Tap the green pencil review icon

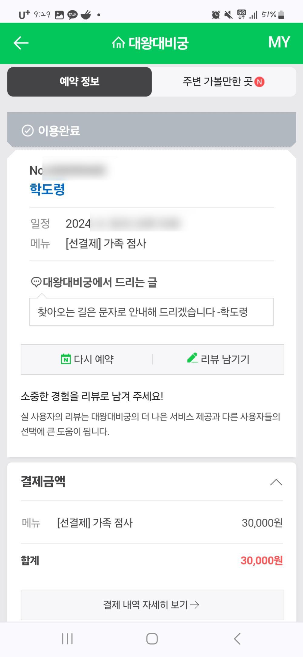click(x=192, y=358)
